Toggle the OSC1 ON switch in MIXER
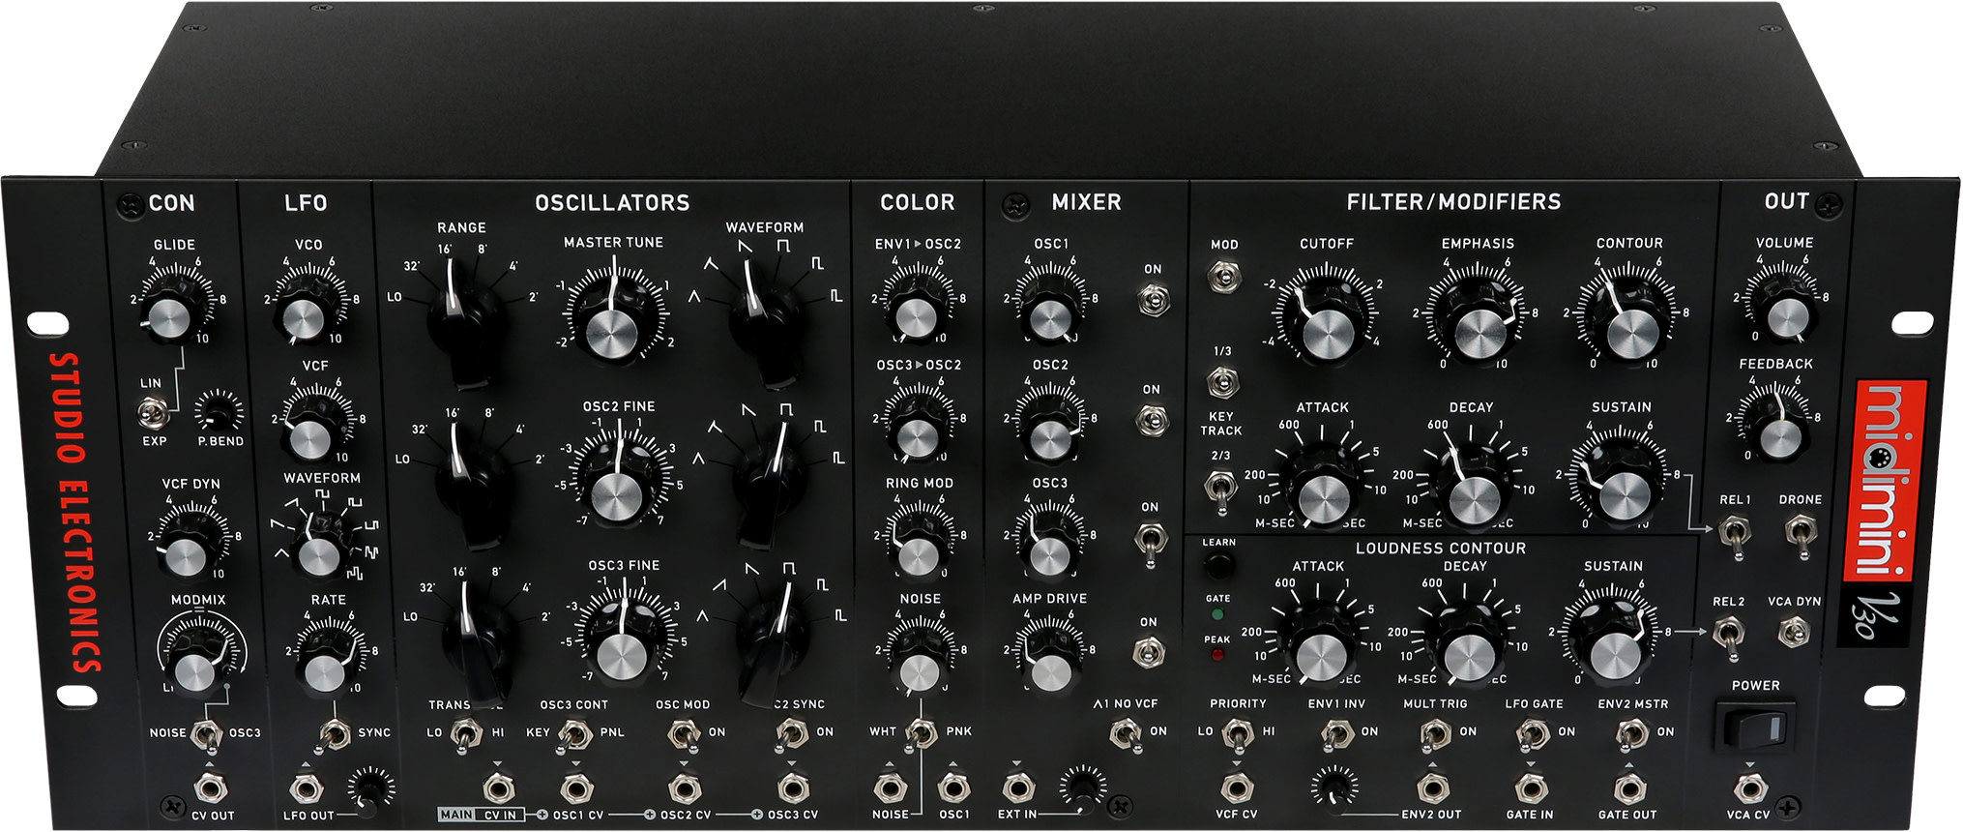 click(x=1153, y=301)
